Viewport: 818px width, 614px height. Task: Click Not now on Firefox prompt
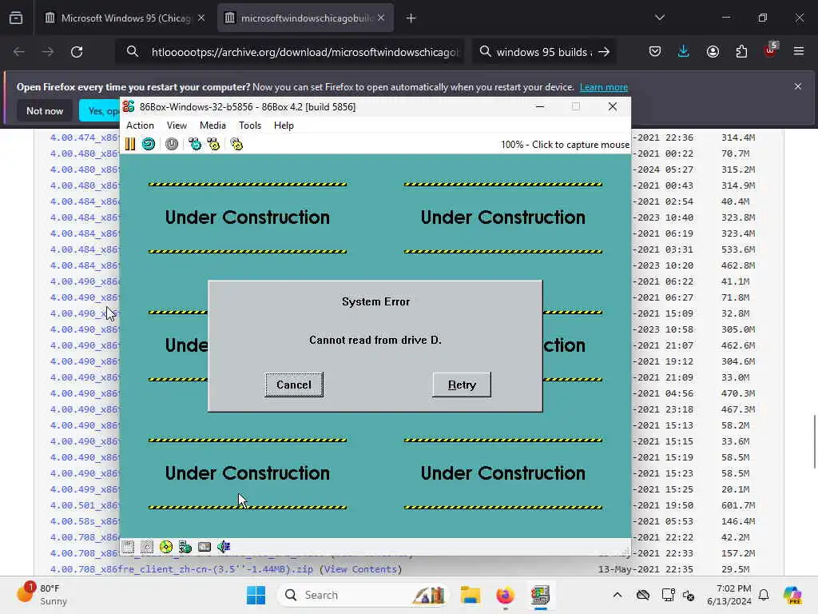tap(45, 110)
